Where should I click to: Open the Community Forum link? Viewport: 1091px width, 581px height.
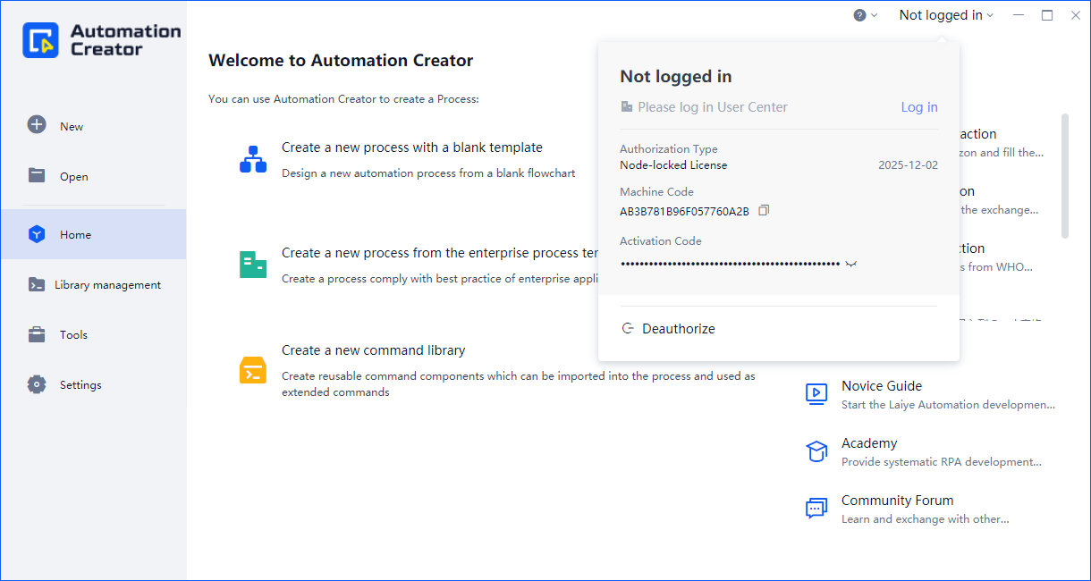point(897,501)
